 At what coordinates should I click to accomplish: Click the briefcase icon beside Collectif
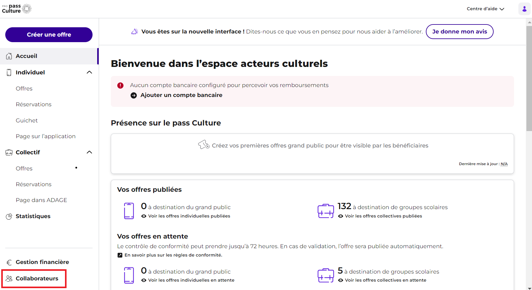pos(9,152)
